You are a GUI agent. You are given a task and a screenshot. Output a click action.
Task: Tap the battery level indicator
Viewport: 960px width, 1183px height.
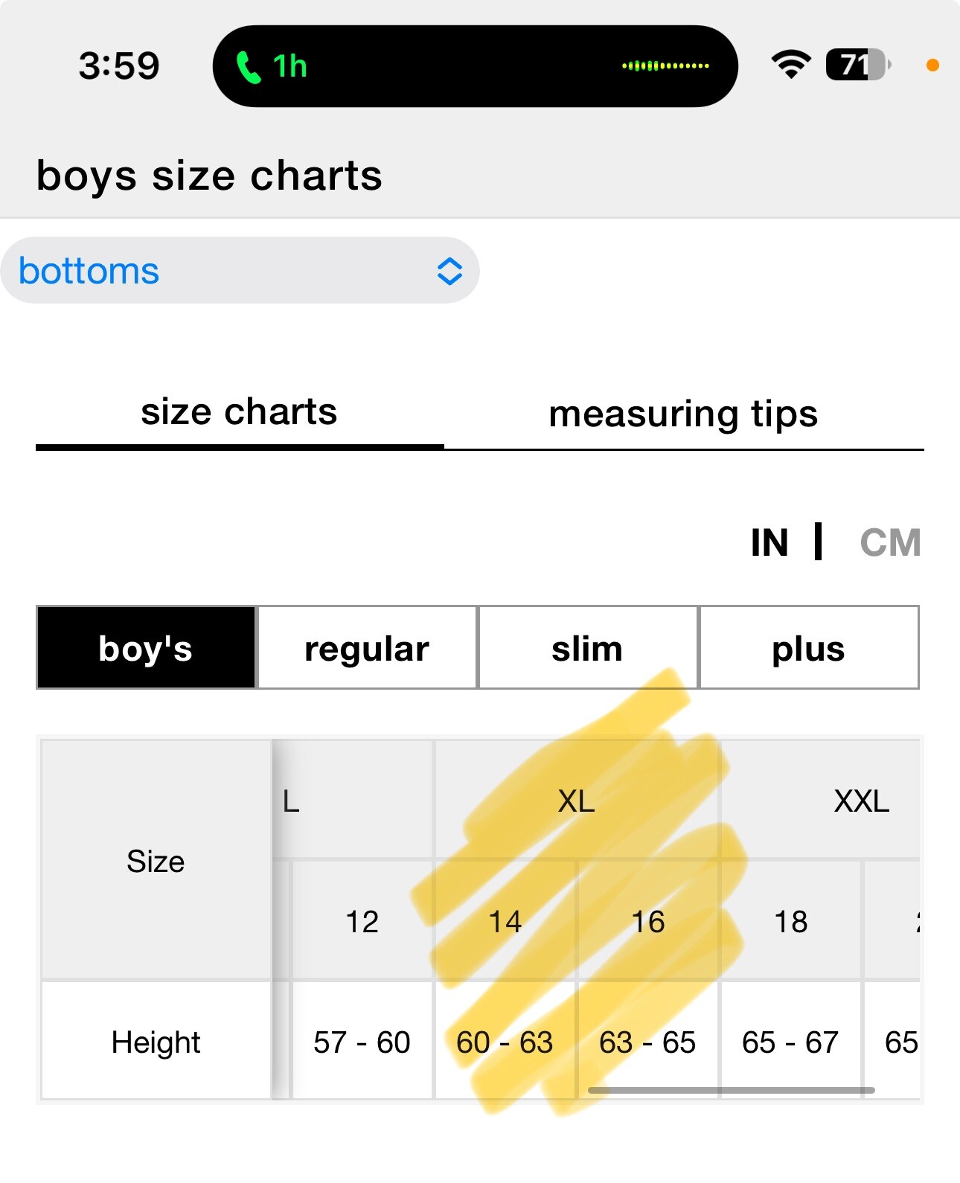pos(858,65)
